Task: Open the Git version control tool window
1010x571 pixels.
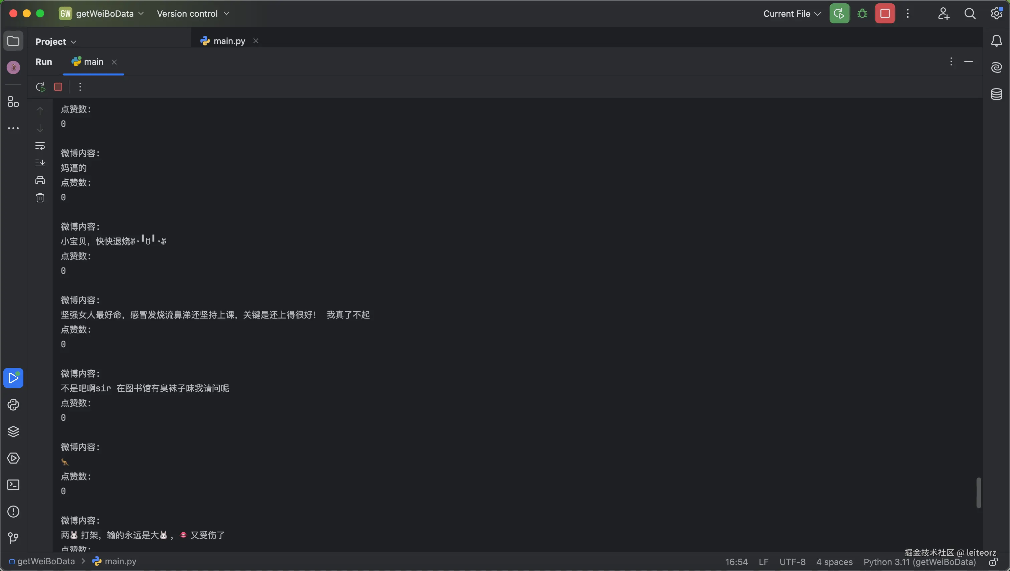Action: click(13, 538)
